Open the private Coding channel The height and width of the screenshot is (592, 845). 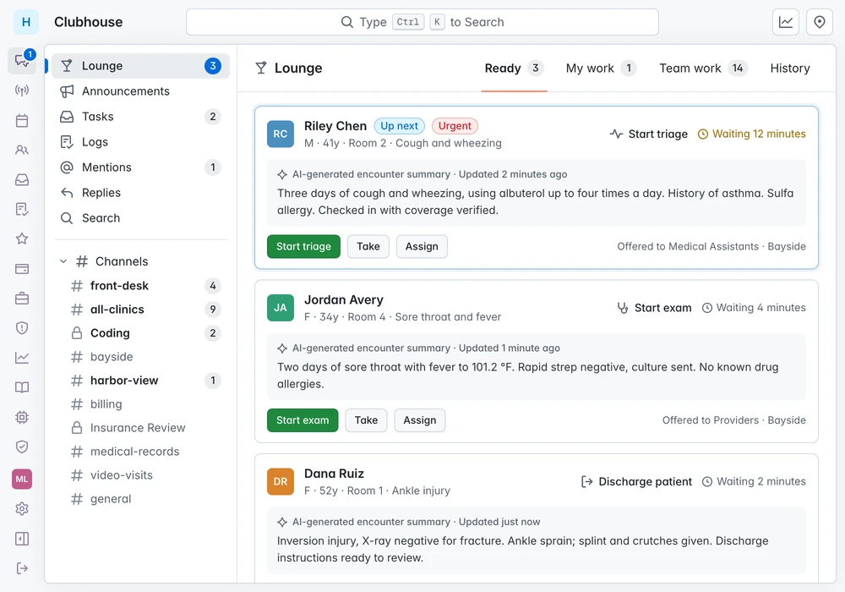click(x=145, y=333)
